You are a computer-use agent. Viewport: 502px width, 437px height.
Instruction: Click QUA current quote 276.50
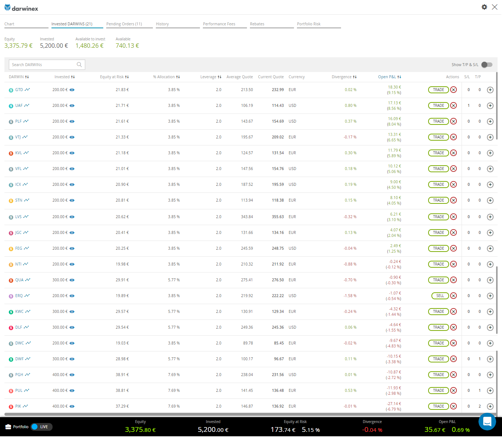(x=278, y=280)
